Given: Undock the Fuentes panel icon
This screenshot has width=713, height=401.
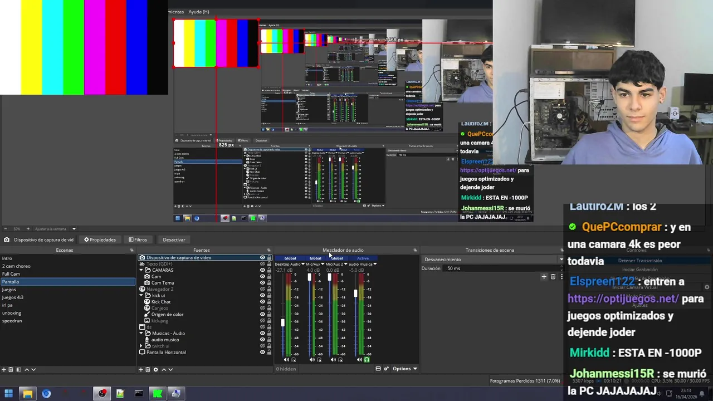Looking at the screenshot, I should click(x=268, y=250).
